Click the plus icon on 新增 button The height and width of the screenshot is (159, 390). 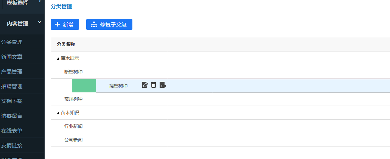[57, 24]
